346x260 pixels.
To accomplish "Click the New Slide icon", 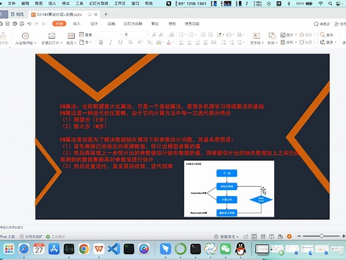I will click(51, 36).
